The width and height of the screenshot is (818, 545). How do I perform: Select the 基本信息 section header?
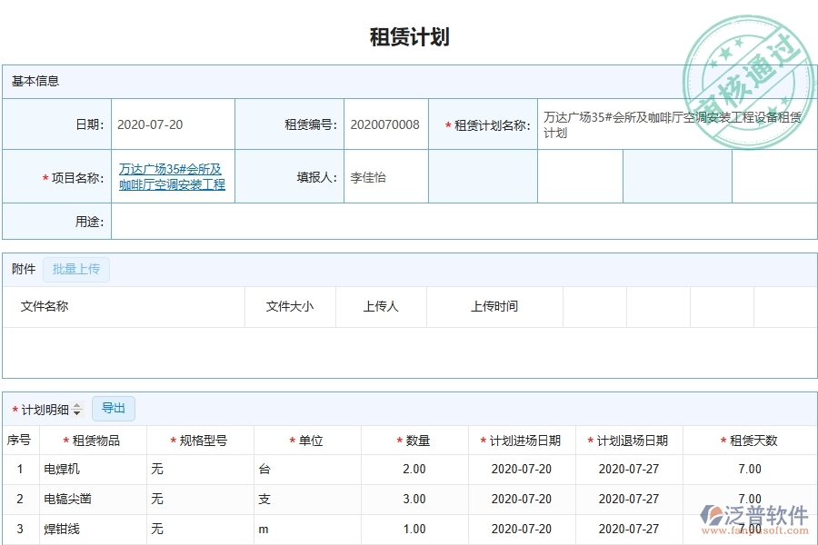[x=34, y=81]
